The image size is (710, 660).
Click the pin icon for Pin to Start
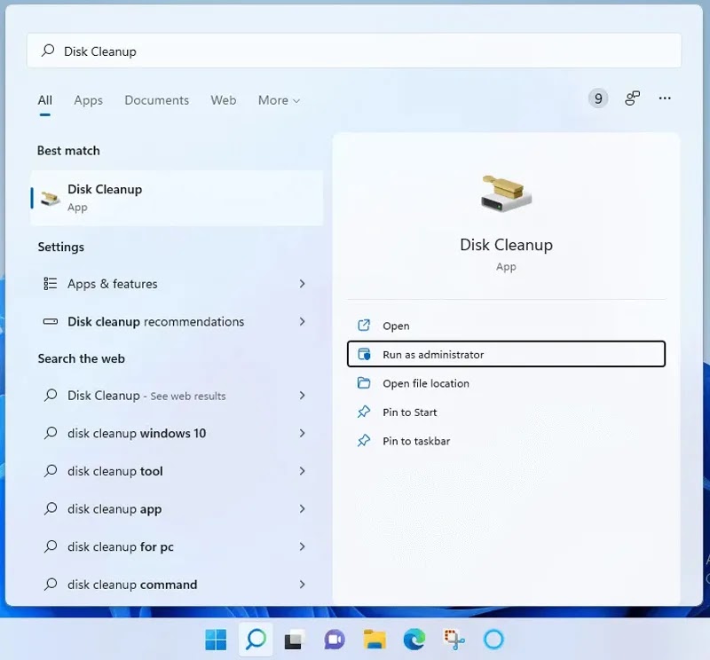click(364, 412)
